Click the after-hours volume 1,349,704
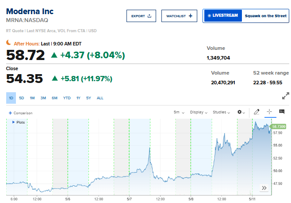 (218, 58)
